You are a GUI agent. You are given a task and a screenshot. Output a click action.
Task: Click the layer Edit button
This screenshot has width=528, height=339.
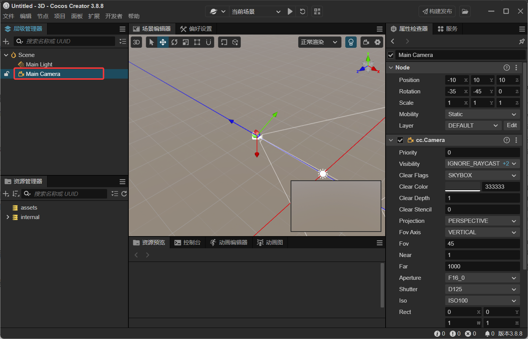[512, 125]
